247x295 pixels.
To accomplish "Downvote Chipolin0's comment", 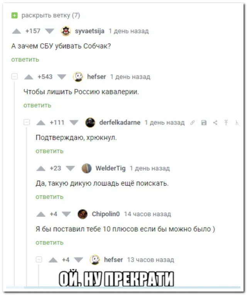I will pos(67,214).
